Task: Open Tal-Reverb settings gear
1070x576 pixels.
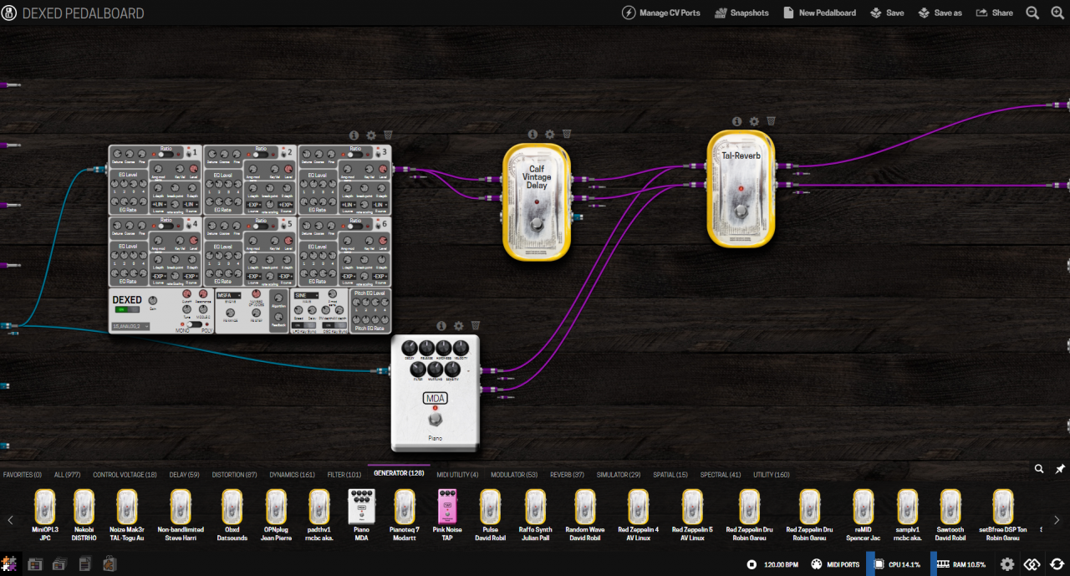Action: pos(754,121)
